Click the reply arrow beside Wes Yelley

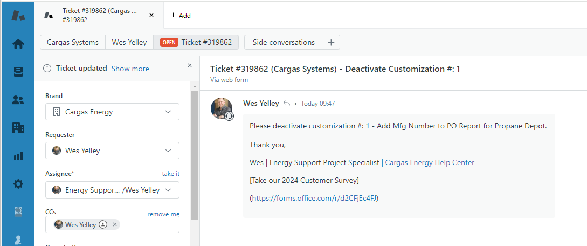pos(287,104)
